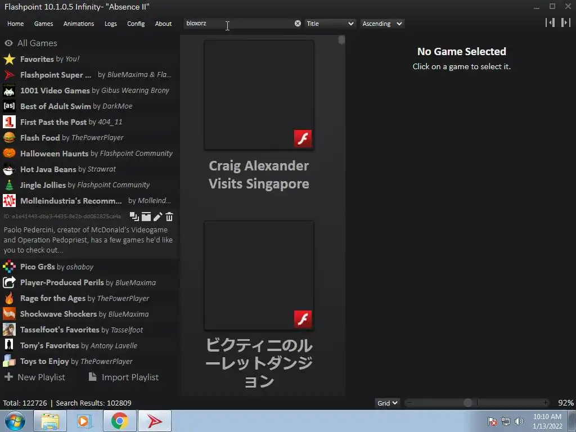The image size is (576, 432).
Task: Select the Shockwave Shockers playlist name
Action: pos(58,314)
